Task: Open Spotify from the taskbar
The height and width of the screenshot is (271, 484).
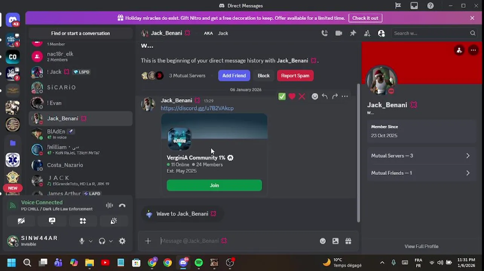Action: 199,263
